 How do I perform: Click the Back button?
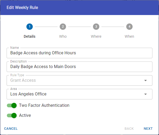[x=129, y=129]
